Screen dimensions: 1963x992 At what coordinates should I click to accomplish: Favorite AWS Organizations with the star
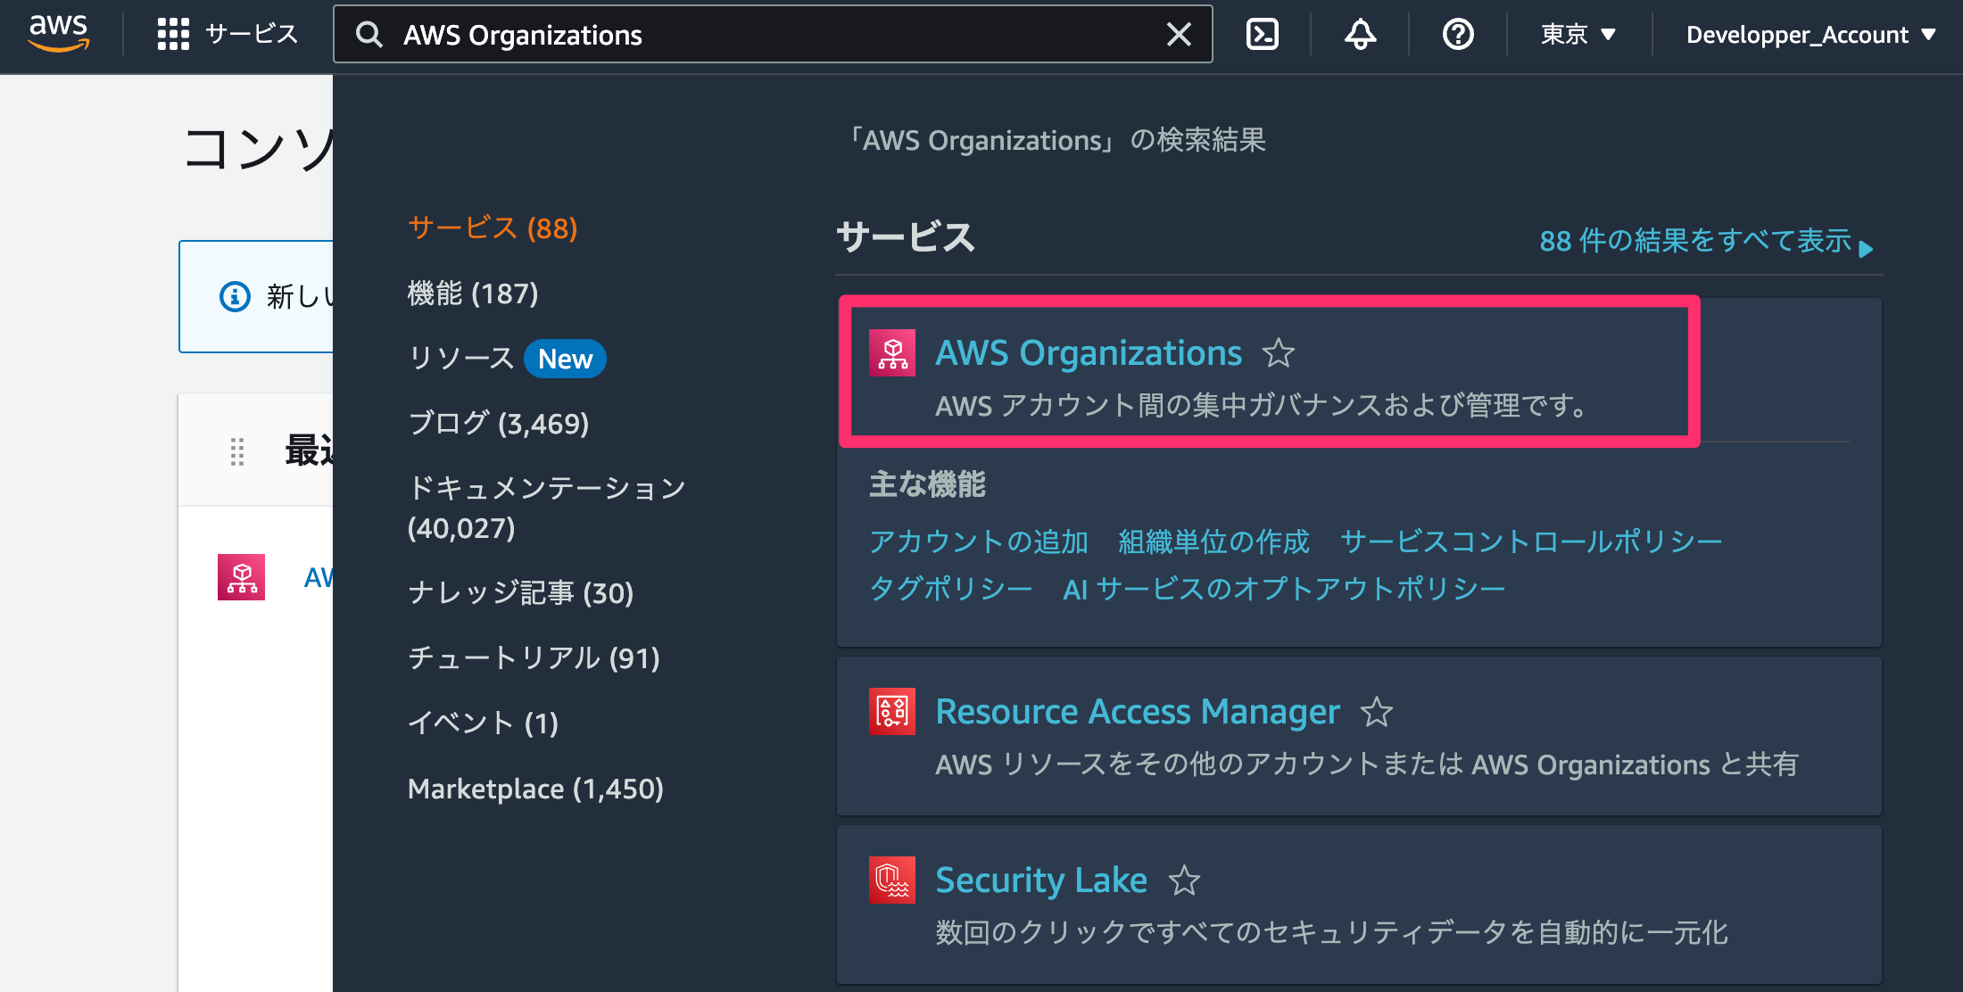point(1278,353)
